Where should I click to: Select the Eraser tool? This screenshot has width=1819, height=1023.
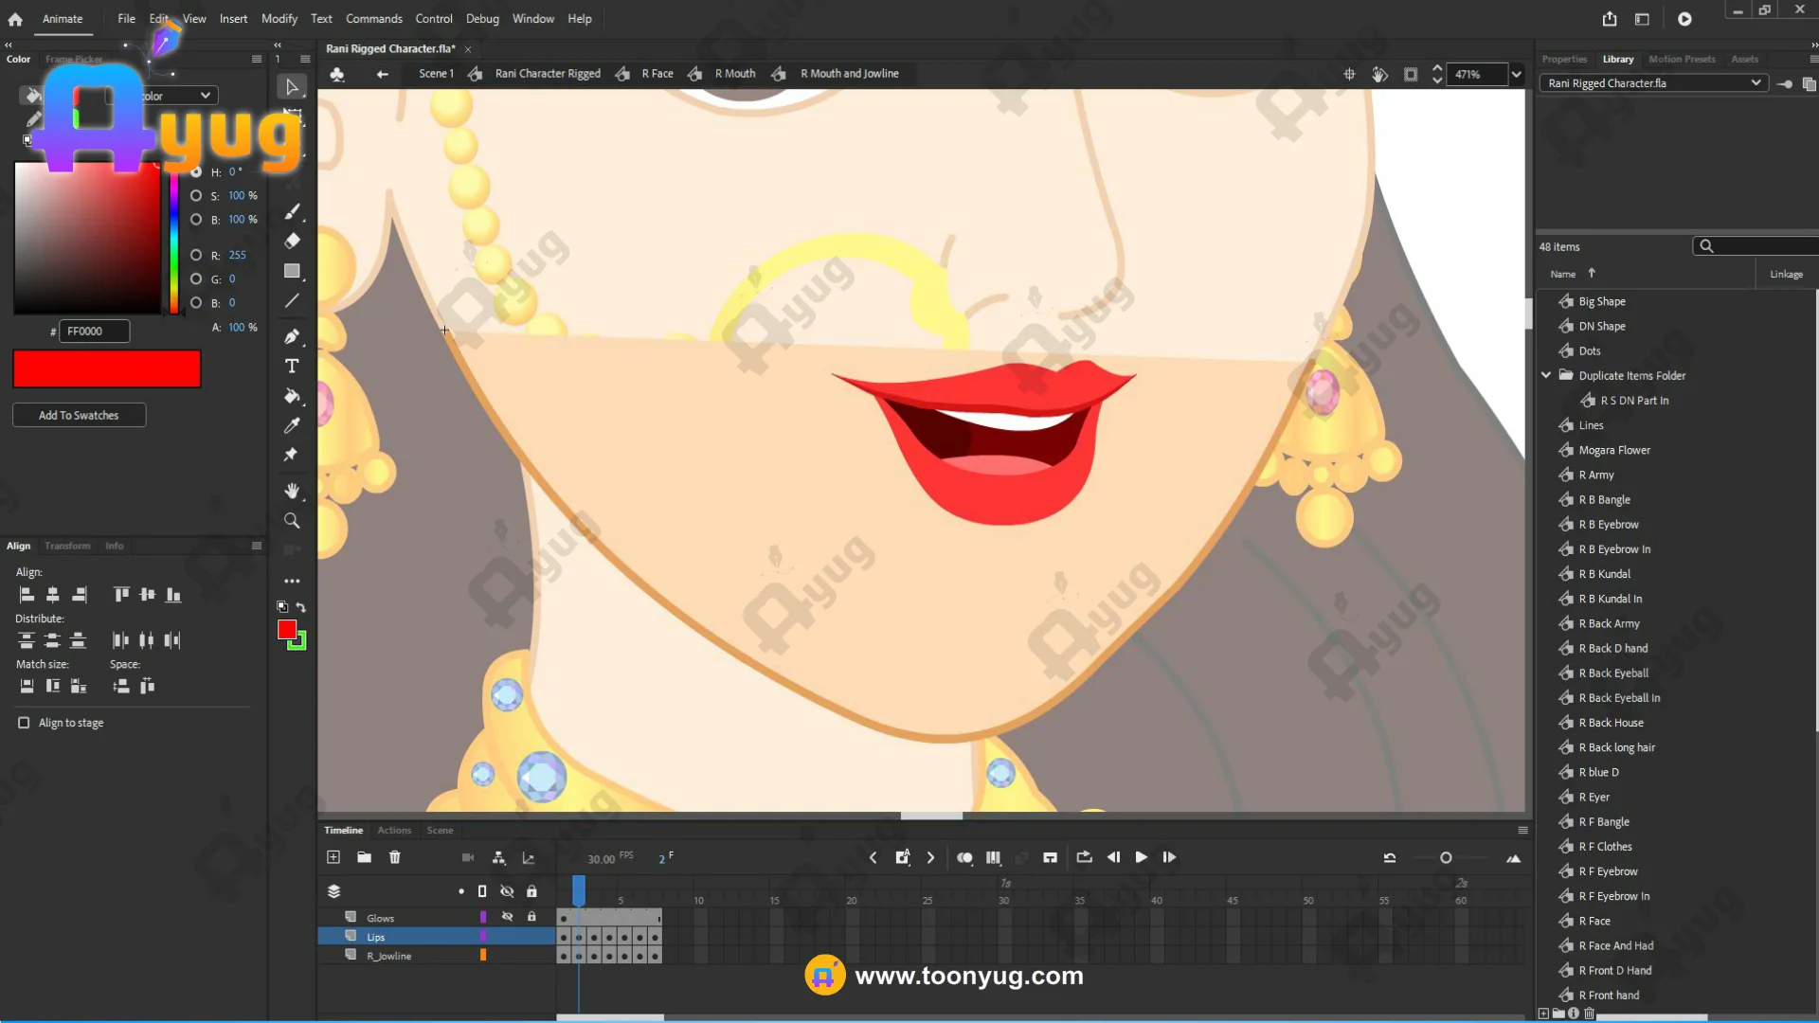tap(292, 241)
